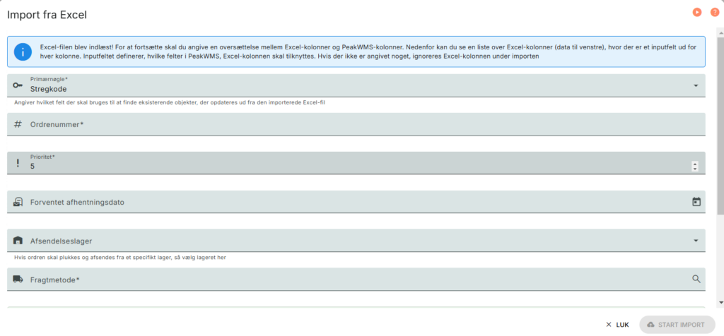The image size is (724, 336).
Task: Increase the Prioritet value with up arrow
Action: coord(696,164)
